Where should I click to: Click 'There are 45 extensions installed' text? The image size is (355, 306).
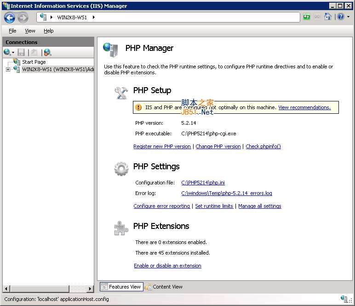click(x=172, y=253)
